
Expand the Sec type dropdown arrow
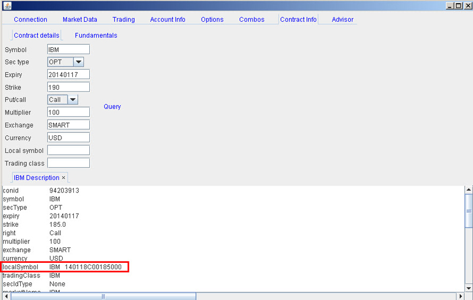point(79,62)
